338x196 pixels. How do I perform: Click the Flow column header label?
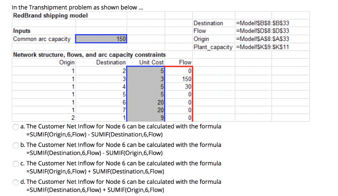pyautogui.click(x=185, y=62)
